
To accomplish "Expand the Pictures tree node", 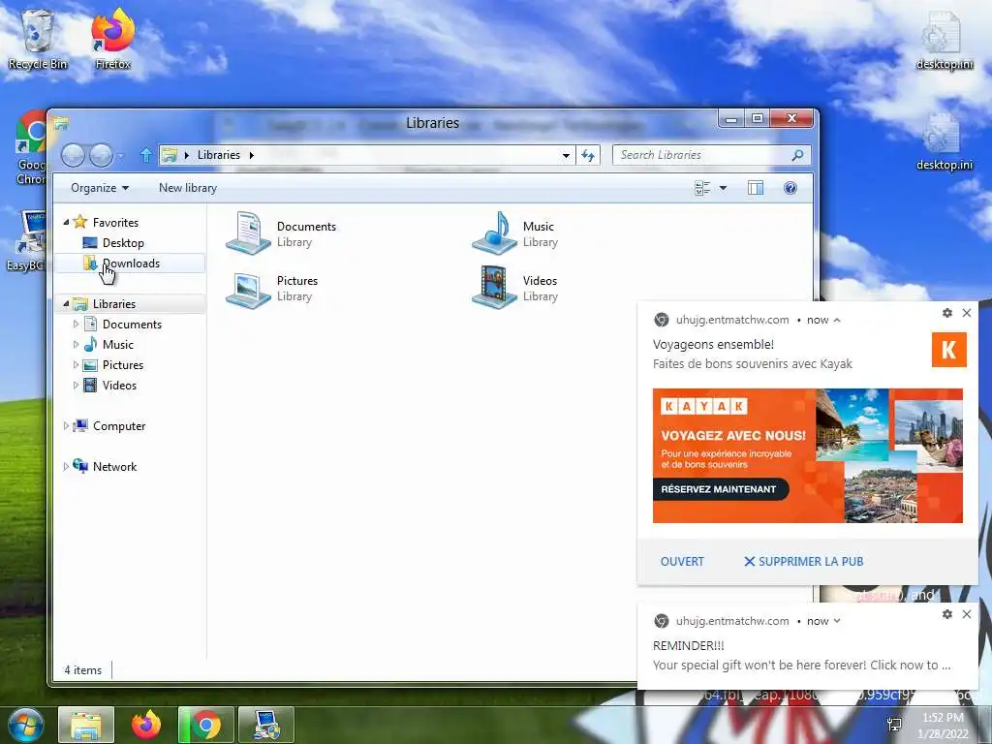I will 76,364.
